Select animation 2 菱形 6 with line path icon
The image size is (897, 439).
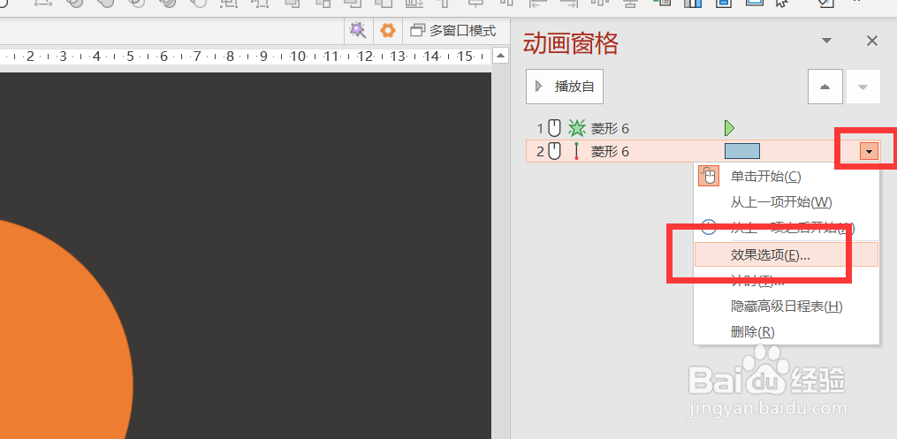pos(703,151)
